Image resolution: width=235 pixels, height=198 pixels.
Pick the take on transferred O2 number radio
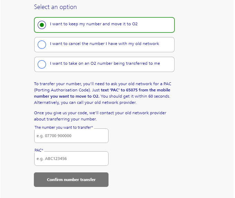[42, 64]
